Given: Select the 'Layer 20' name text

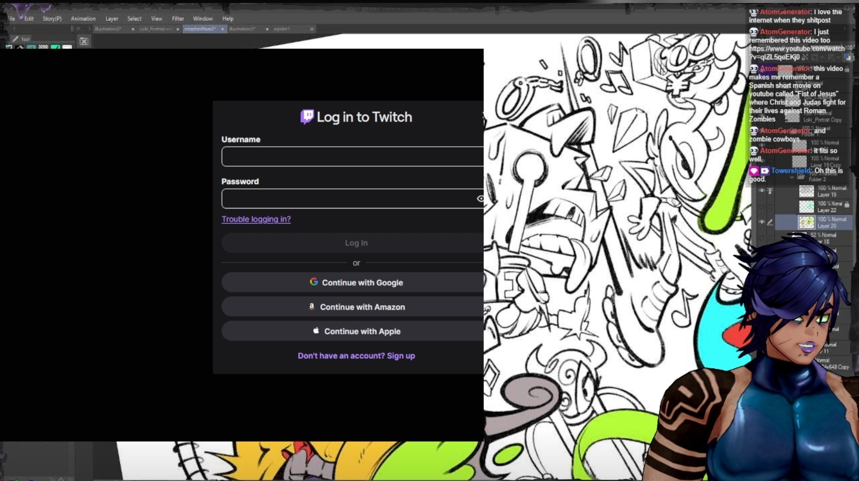Looking at the screenshot, I should pyautogui.click(x=827, y=226).
